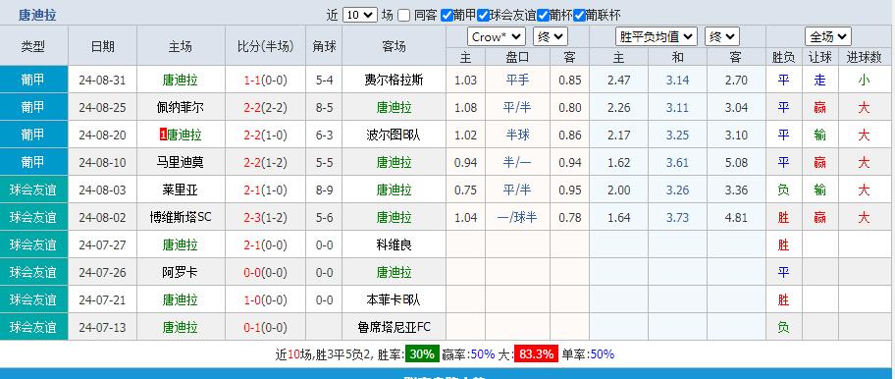Open away team 费尔格拉斯
Image resolution: width=895 pixels, height=379 pixels.
point(394,80)
